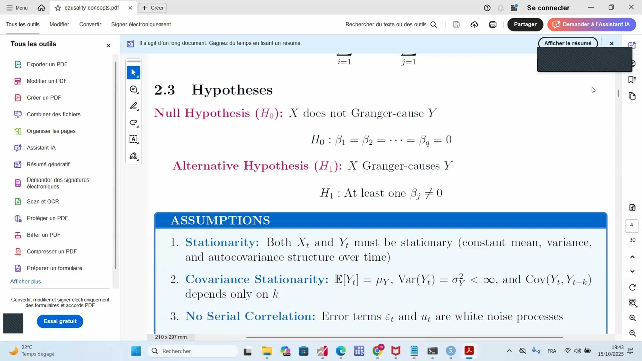Select Scan et OCR tool
Screen dimensions: 642x361
(x=43, y=201)
